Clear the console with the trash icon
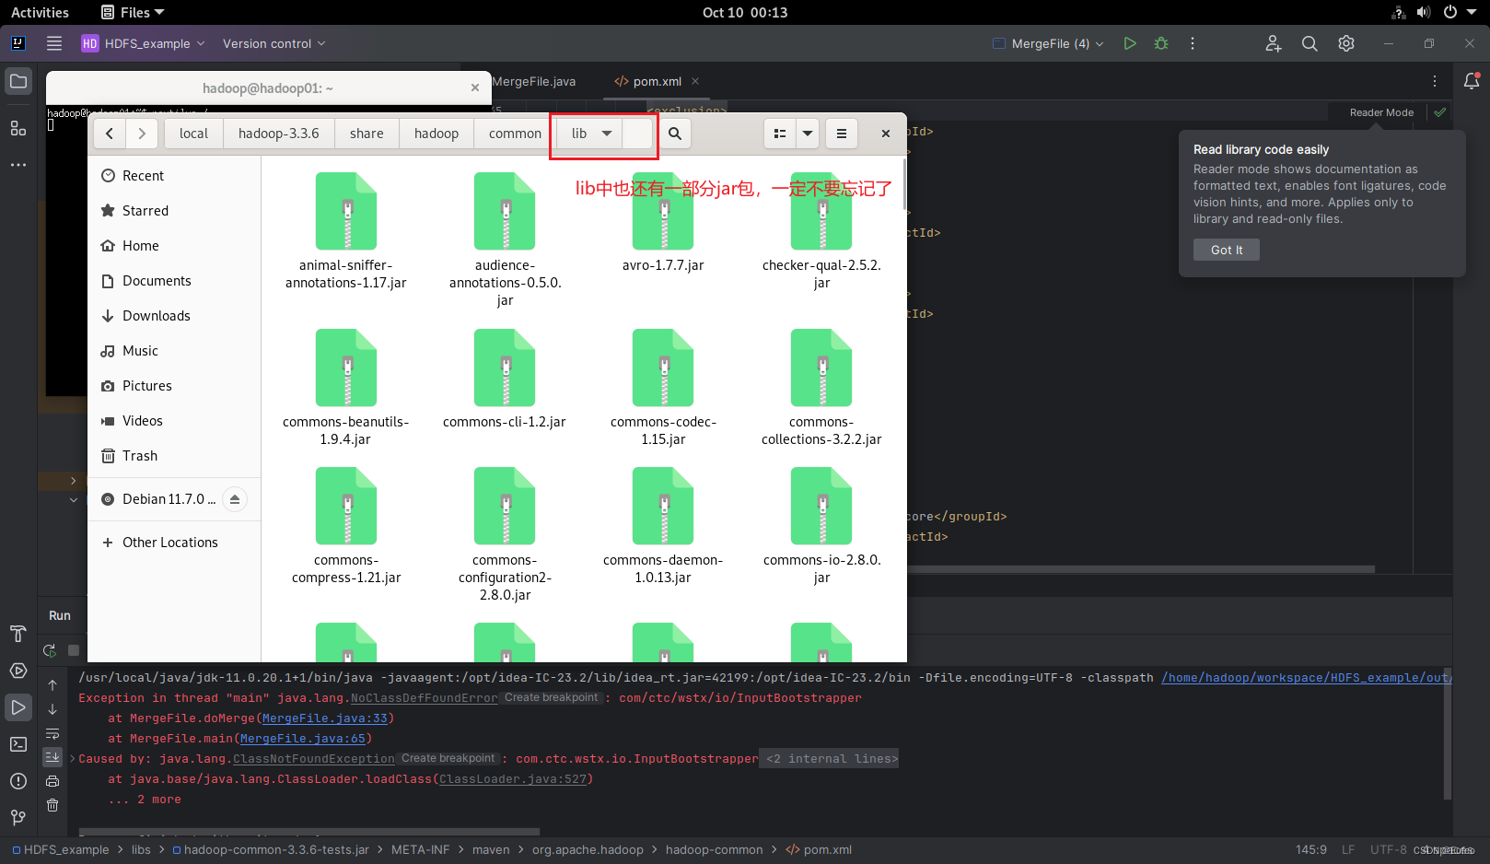The image size is (1490, 864). pos(52,805)
